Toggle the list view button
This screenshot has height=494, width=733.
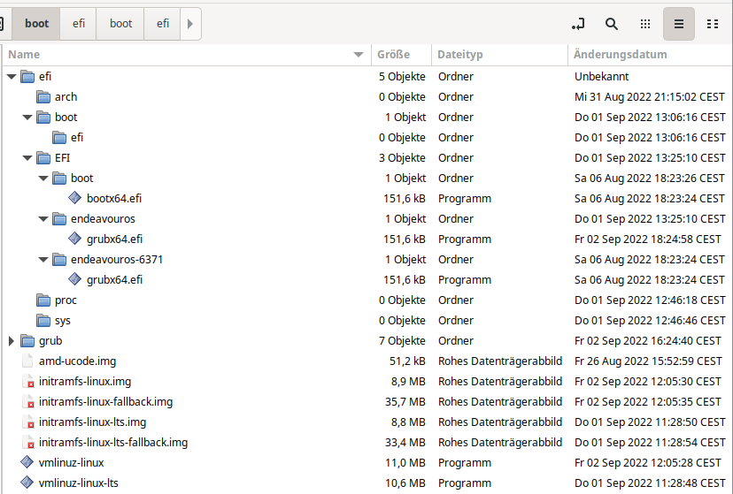(679, 24)
